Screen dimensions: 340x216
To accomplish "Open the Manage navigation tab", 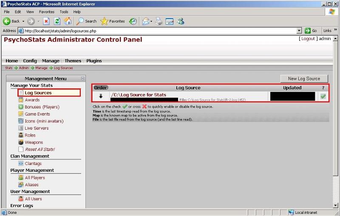I will (x=51, y=61).
